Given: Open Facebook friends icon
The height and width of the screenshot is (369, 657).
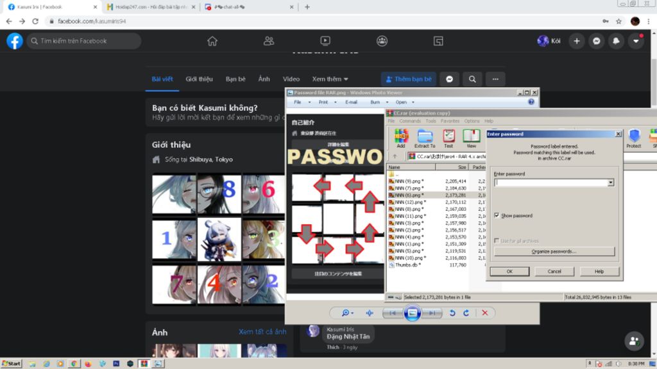Looking at the screenshot, I should (x=269, y=41).
